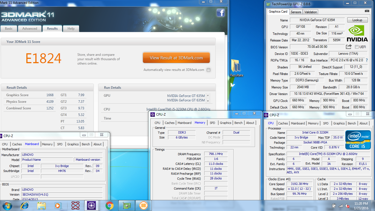Click View Result at 3DMark.com button

(176, 58)
